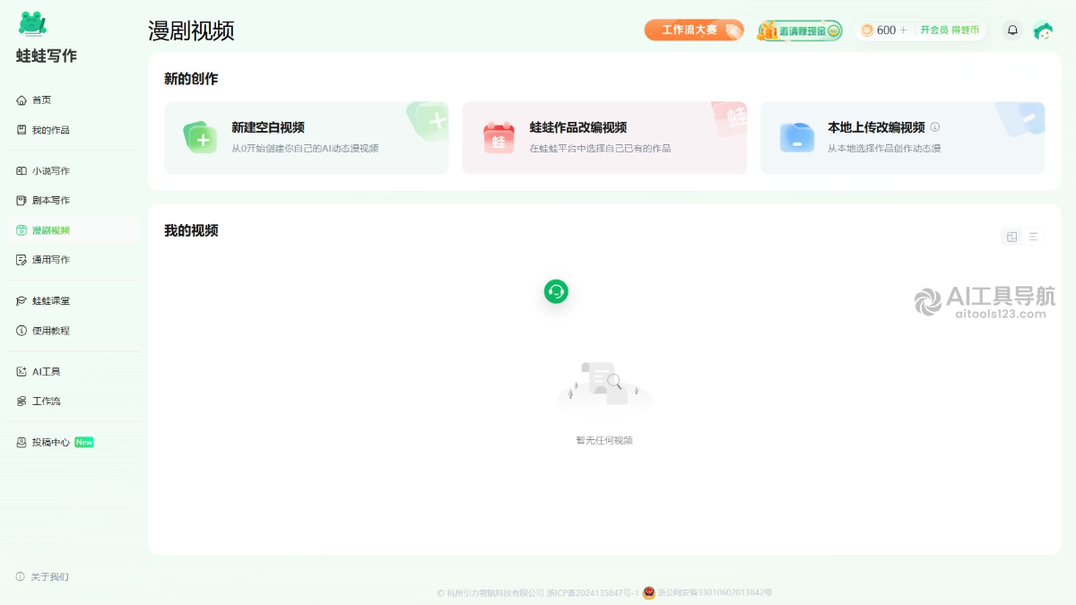
Task: Click the 新的创作 heading
Action: click(x=191, y=79)
